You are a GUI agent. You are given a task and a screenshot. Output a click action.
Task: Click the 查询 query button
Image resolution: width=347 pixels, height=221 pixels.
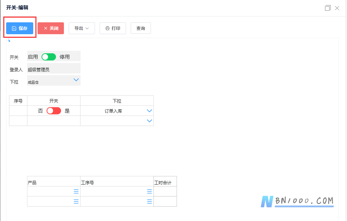[141, 28]
